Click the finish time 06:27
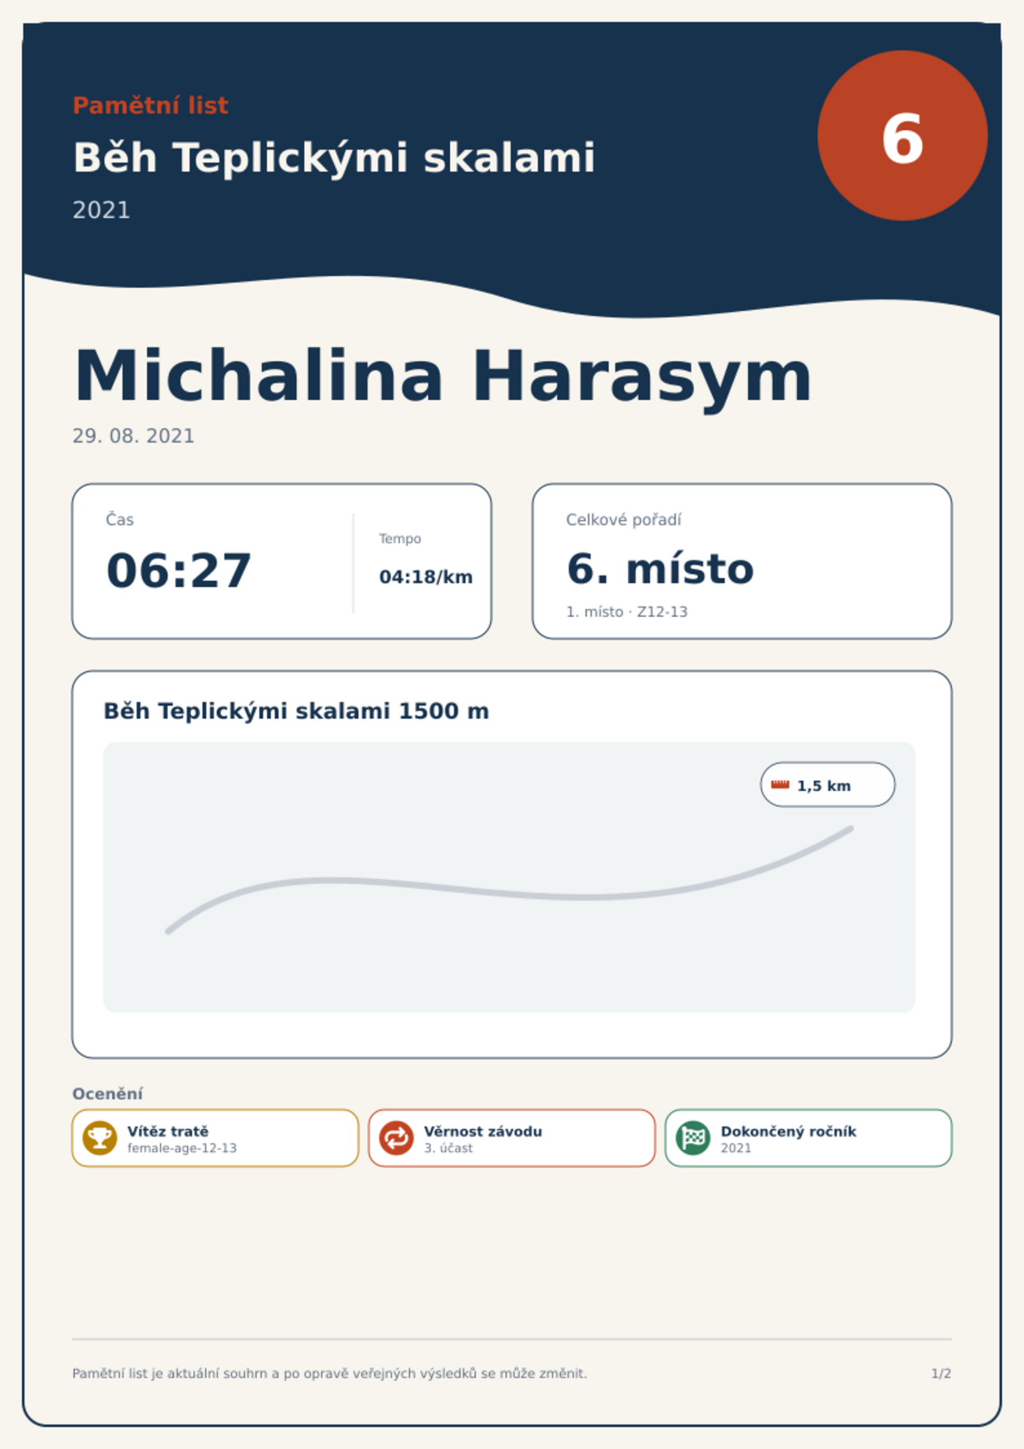1024x1449 pixels. click(x=179, y=572)
